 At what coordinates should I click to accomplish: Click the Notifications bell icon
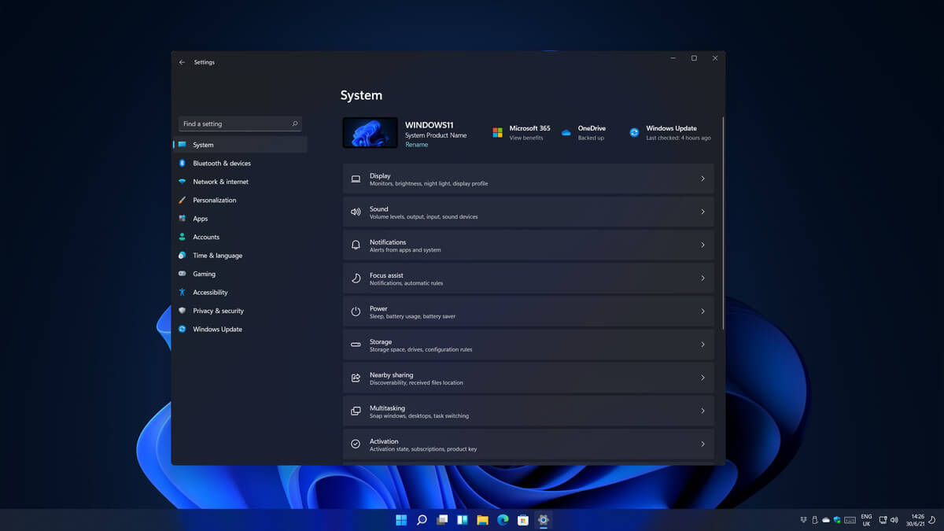click(356, 245)
